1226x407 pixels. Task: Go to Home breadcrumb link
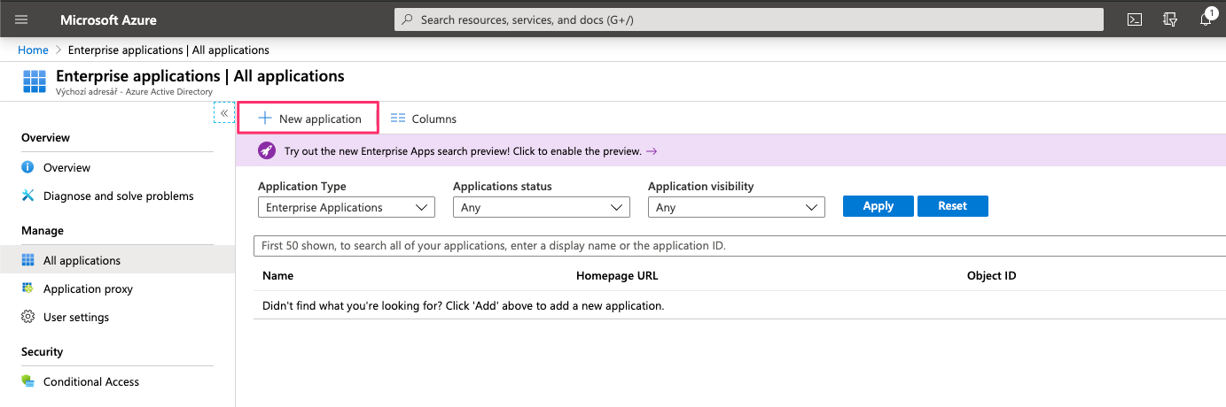[x=33, y=50]
